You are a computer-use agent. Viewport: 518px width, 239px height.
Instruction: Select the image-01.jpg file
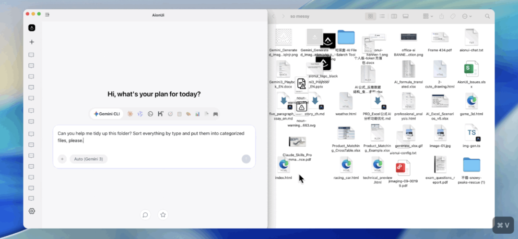(440, 133)
